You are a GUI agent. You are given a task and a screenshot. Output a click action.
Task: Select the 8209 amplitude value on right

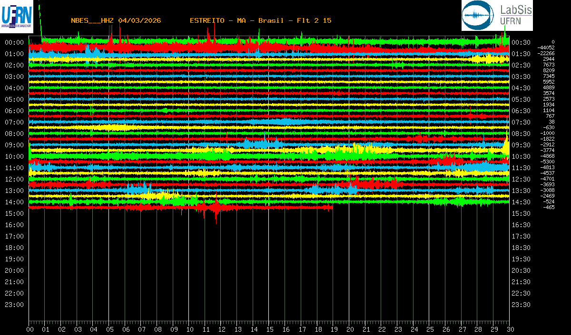click(549, 70)
